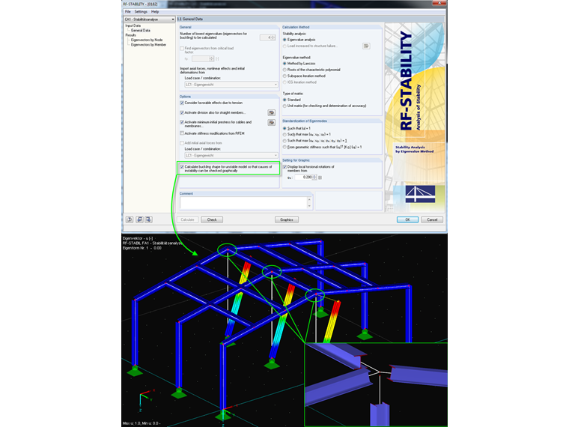The width and height of the screenshot is (569, 427).
Task: Click Results tree node
Action: 130,35
